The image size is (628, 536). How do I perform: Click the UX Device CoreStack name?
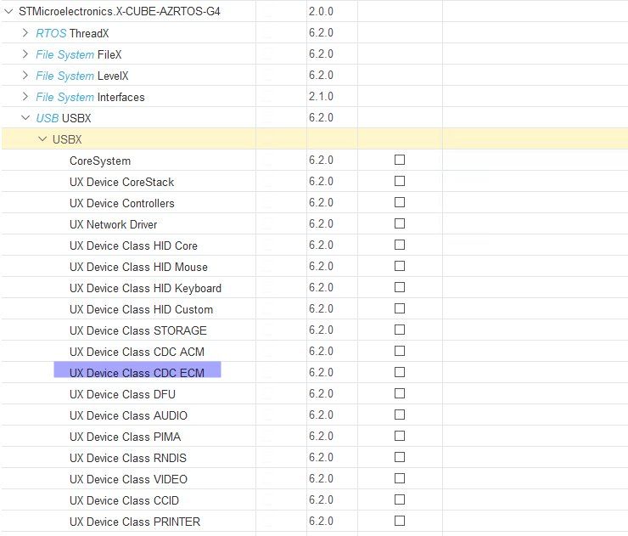pos(121,182)
